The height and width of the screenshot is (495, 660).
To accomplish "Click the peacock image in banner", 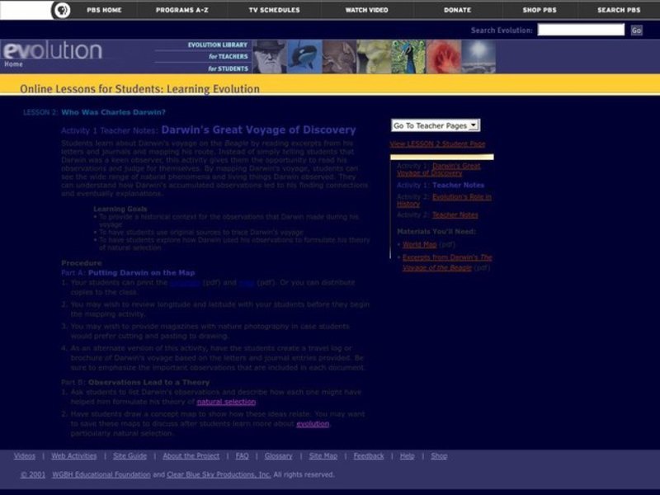I will 408,57.
